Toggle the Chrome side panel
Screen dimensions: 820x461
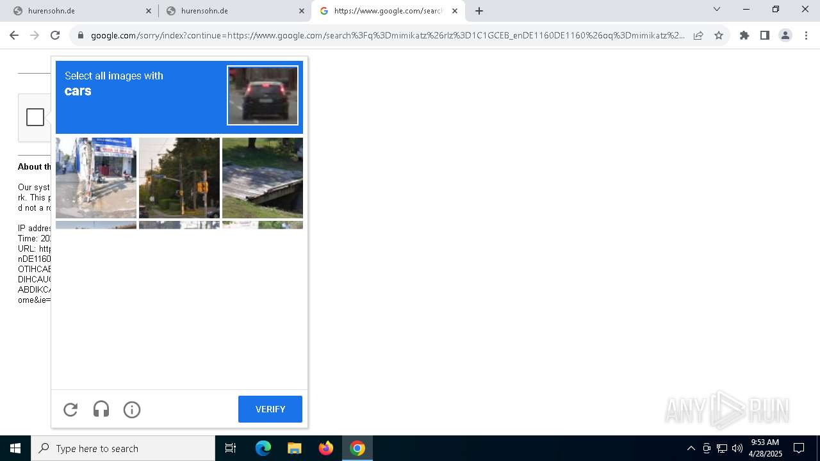click(x=765, y=35)
